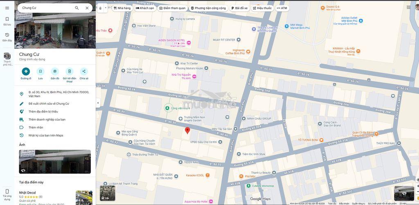Screen dimensions: 419x205
Task: Select the Hiệu thuốc pharmacy filter
Action: tap(262, 8)
